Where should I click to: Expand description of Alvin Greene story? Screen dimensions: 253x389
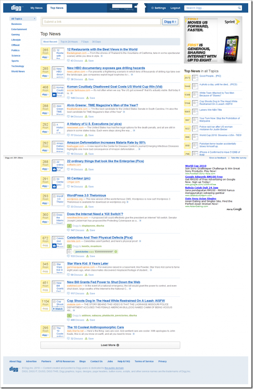tap(124, 112)
